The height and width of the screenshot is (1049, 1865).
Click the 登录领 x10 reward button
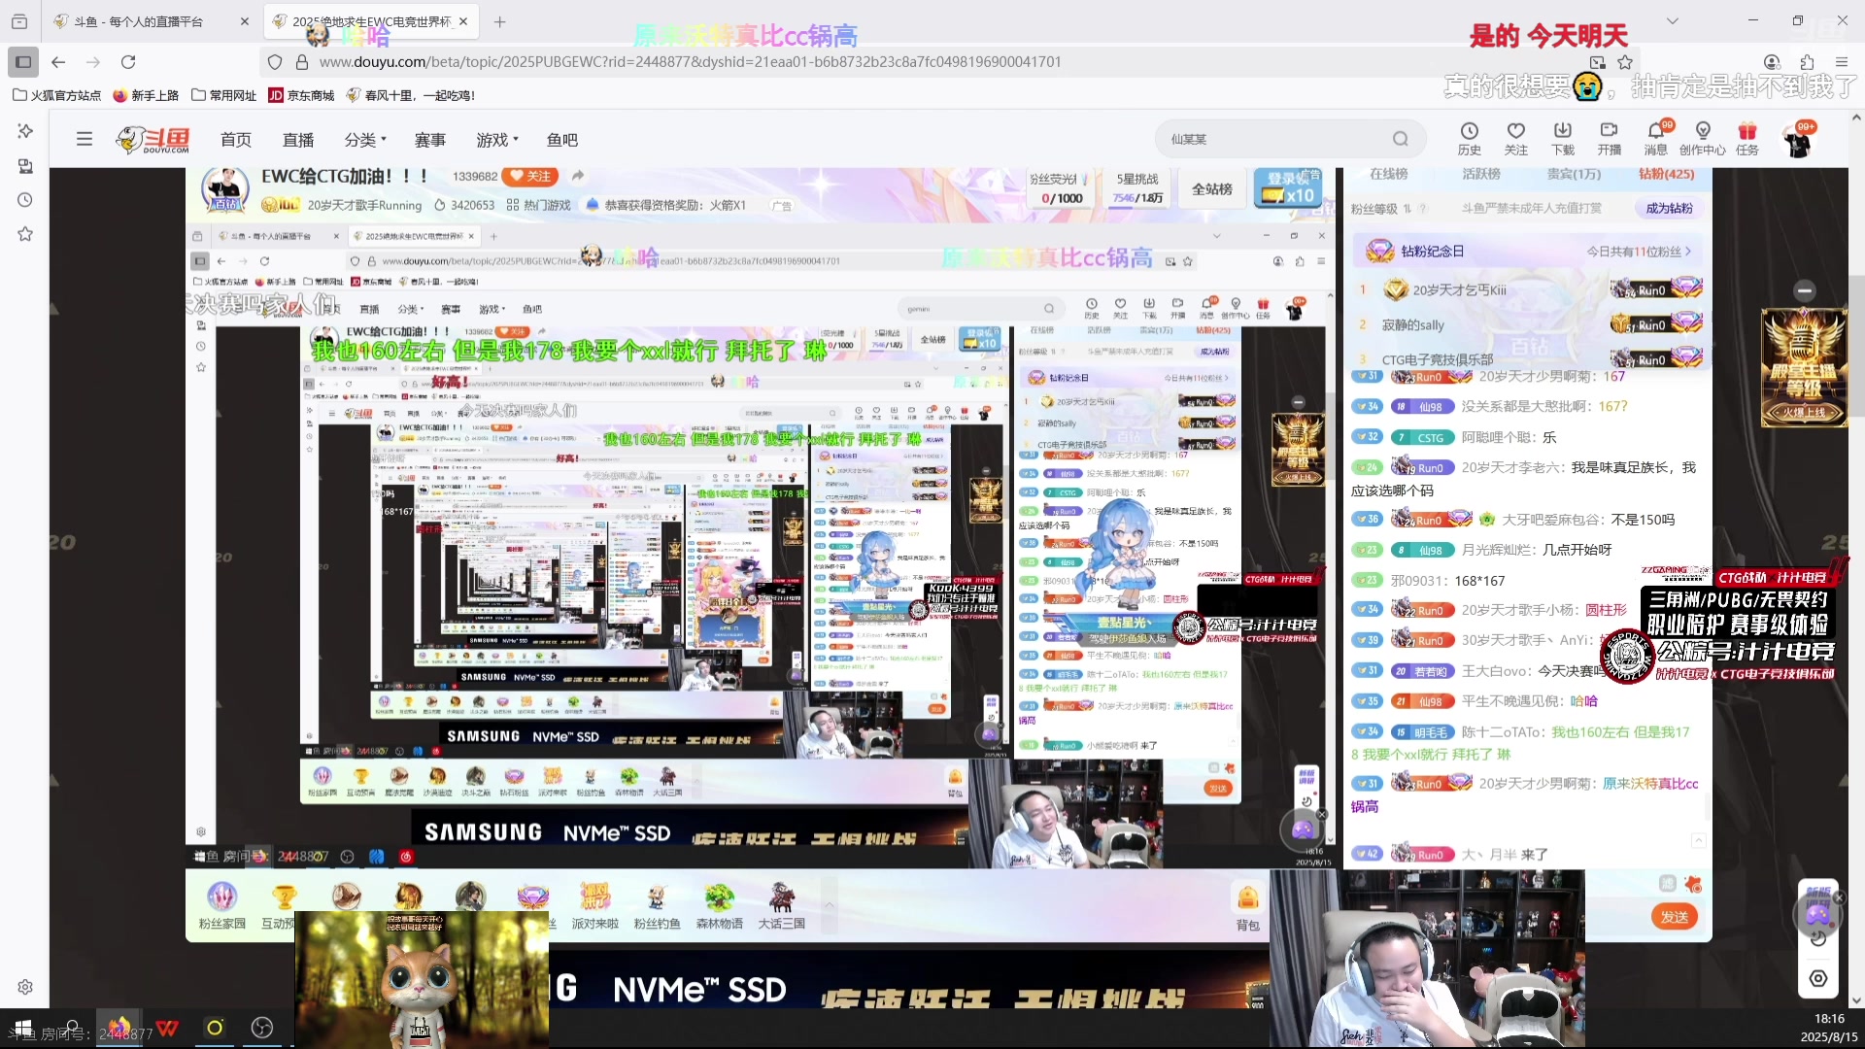tap(1288, 187)
